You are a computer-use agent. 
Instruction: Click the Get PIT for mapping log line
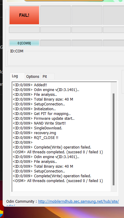click(x=42, y=114)
